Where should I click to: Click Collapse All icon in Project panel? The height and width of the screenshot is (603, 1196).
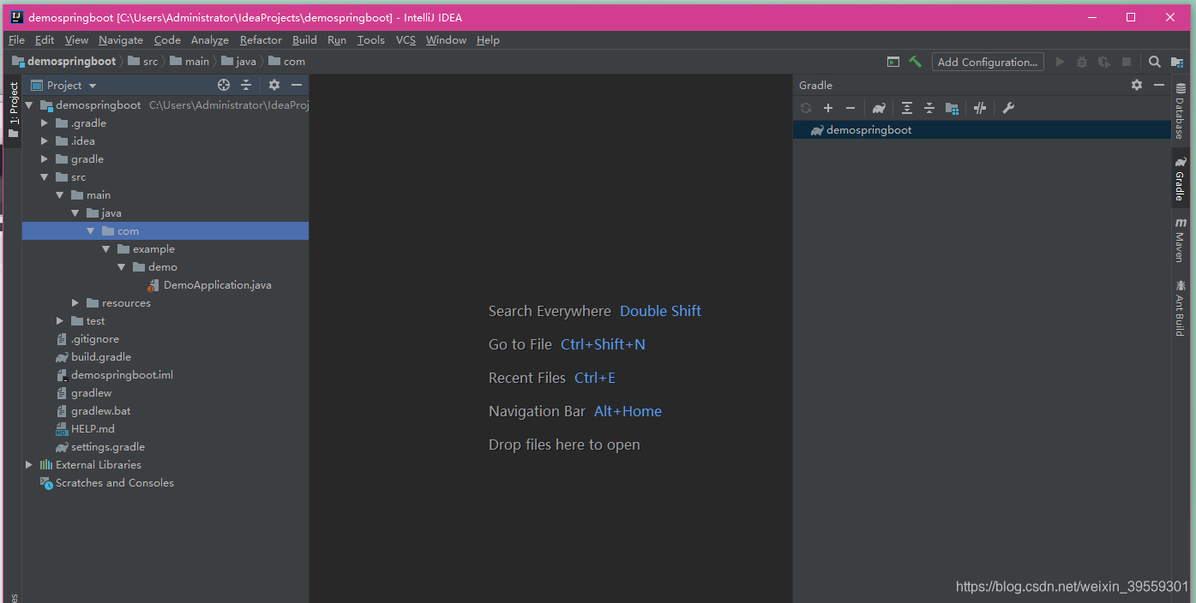(246, 85)
